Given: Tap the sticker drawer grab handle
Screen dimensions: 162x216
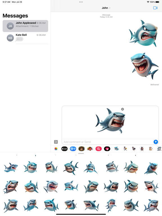Looking at the screenshot, I should [81, 154].
